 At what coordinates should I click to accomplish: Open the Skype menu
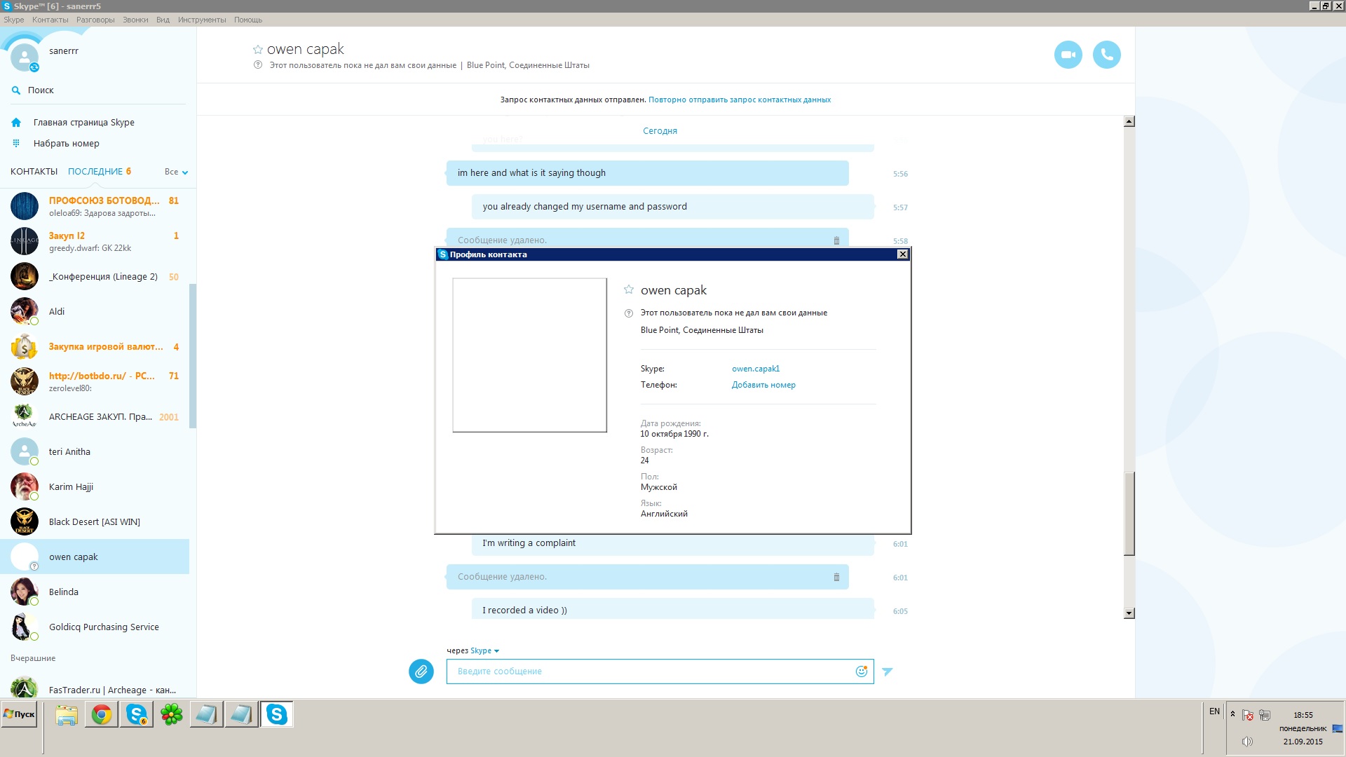pyautogui.click(x=14, y=20)
